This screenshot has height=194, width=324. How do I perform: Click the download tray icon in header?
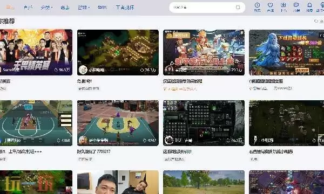point(283,5)
